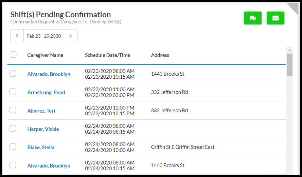Open the Feb 23 - 29, 2020 date picker
Viewport: 302px width, 177px height.
coord(44,36)
